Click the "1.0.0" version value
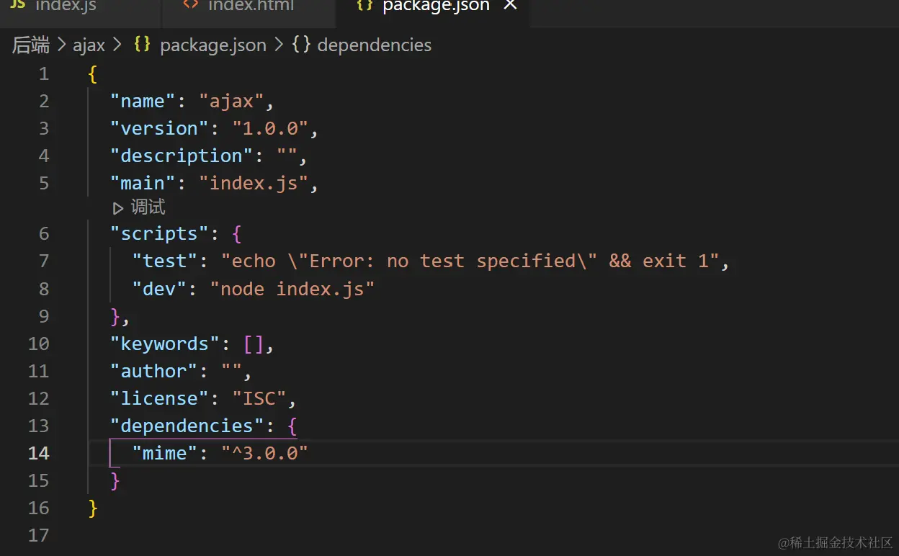Image resolution: width=899 pixels, height=556 pixels. pyautogui.click(x=270, y=129)
